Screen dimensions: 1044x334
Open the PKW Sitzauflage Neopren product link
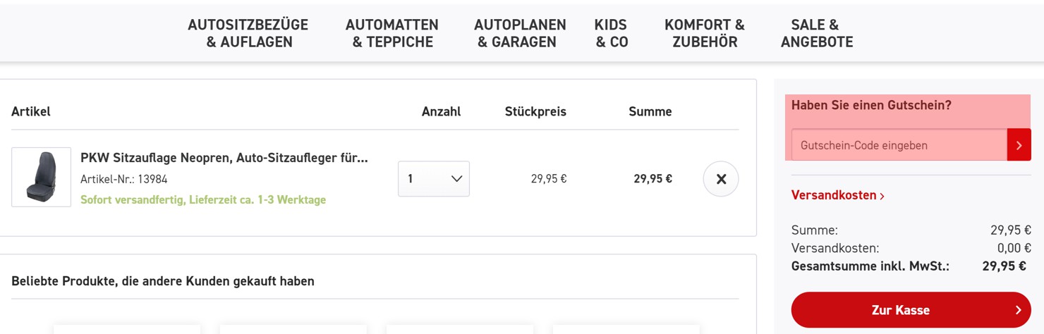point(224,158)
